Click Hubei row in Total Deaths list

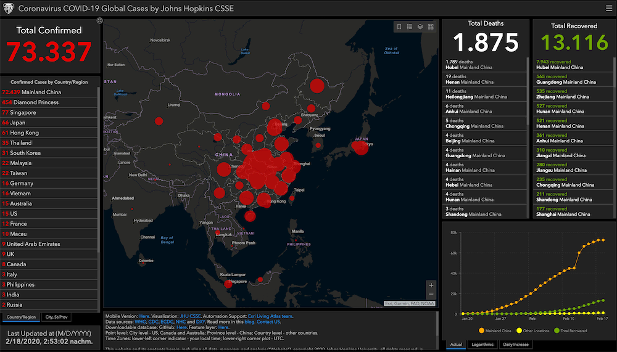484,65
